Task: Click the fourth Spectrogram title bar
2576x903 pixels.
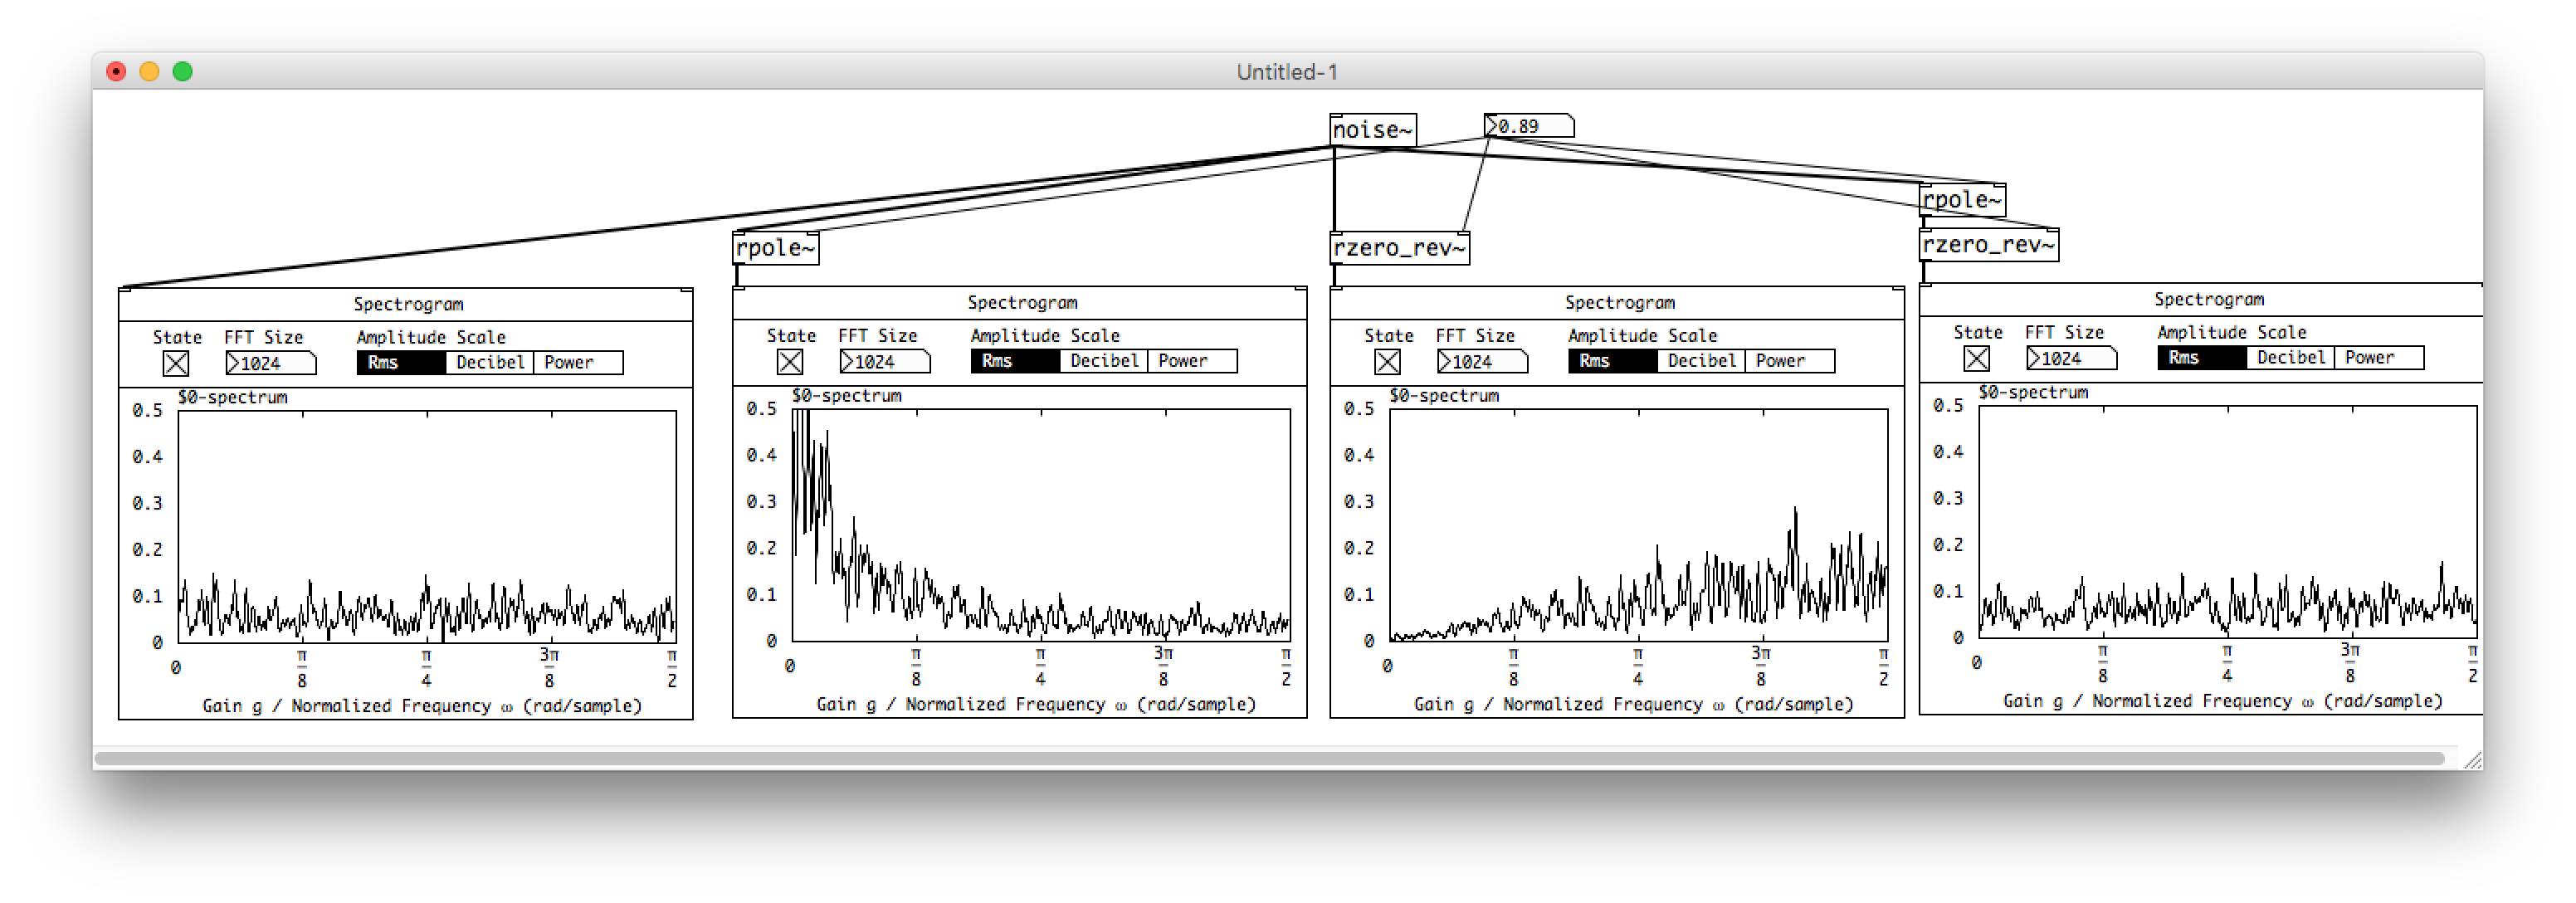Action: (2201, 300)
